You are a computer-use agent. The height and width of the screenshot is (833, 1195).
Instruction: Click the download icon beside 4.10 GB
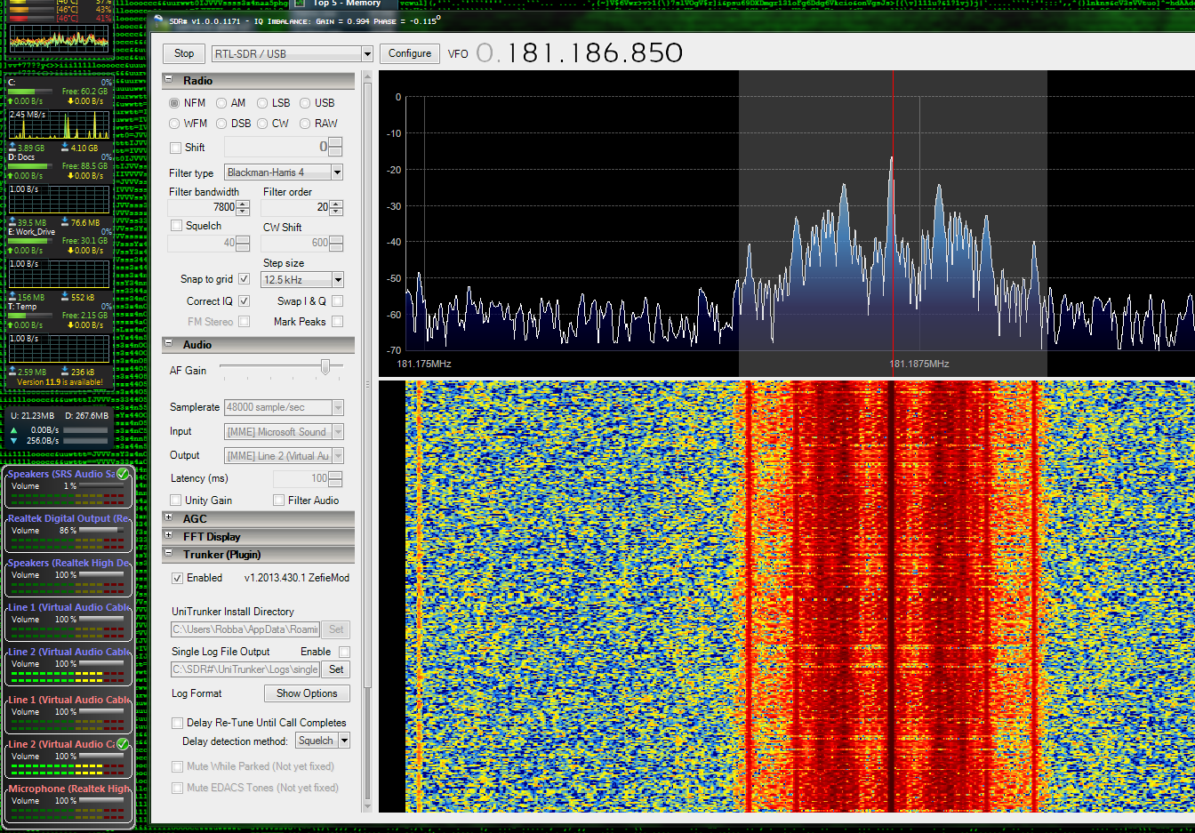pos(65,148)
